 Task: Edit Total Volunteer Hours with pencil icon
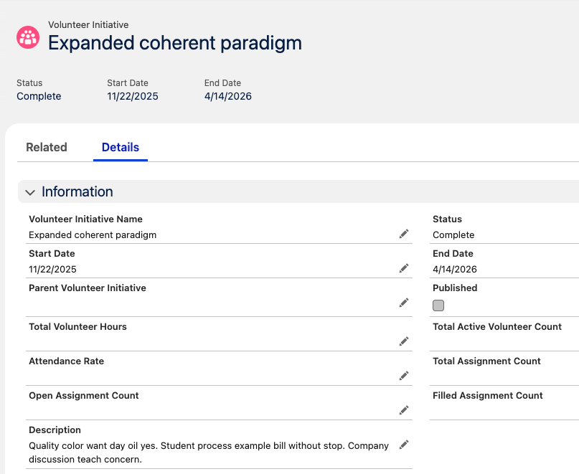403,341
